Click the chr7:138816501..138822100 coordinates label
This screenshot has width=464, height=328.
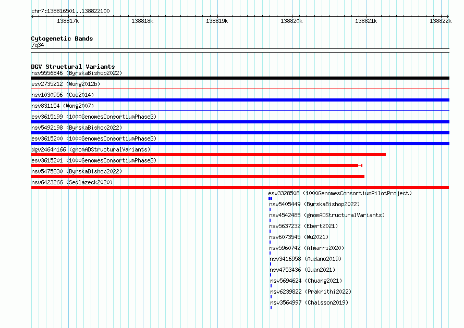pyautogui.click(x=70, y=11)
